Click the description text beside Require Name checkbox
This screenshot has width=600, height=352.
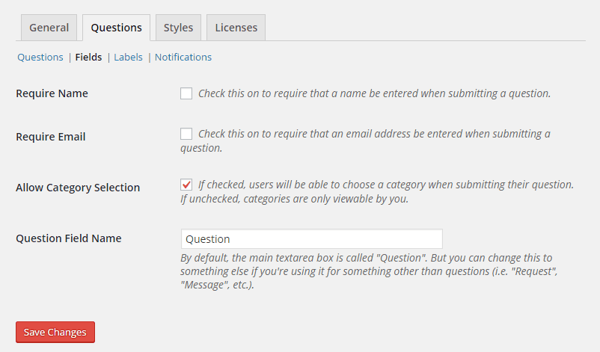point(374,94)
